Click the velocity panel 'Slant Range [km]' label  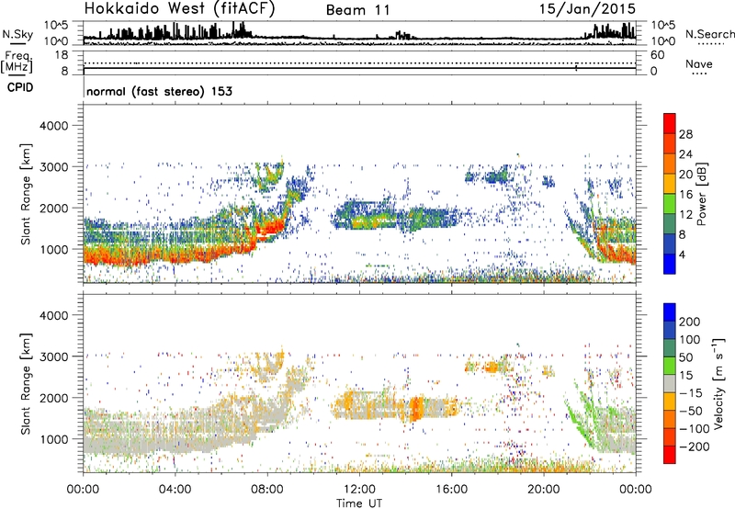tap(26, 384)
